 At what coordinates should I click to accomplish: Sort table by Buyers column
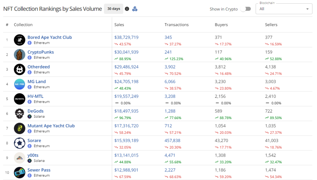pyautogui.click(x=221, y=25)
